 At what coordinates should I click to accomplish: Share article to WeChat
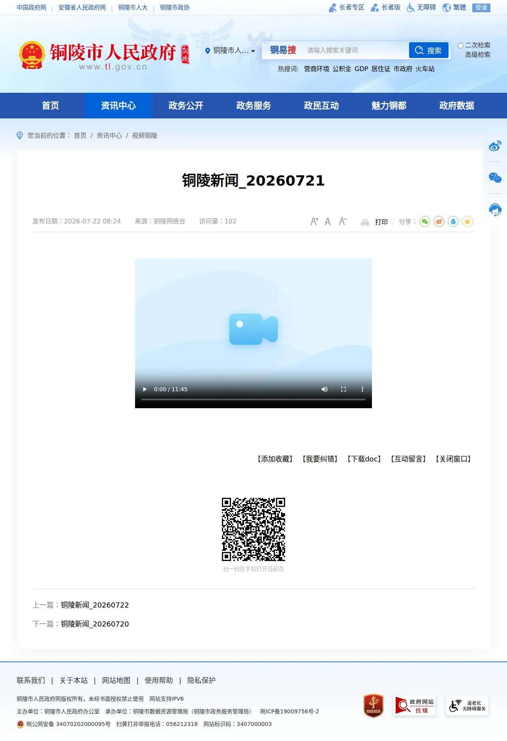pos(425,221)
